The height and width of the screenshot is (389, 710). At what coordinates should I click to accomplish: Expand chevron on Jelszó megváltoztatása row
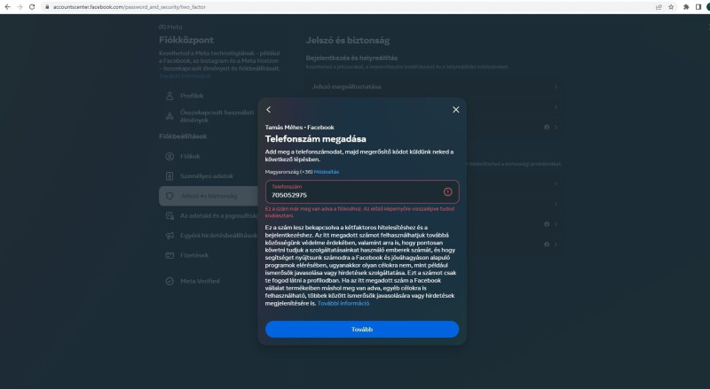(556, 87)
